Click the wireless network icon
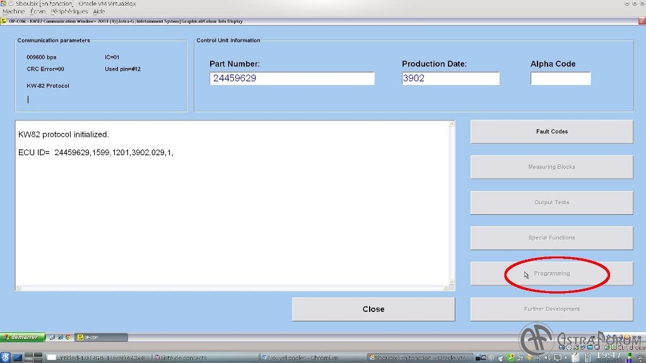The image size is (646, 363). coord(641,358)
